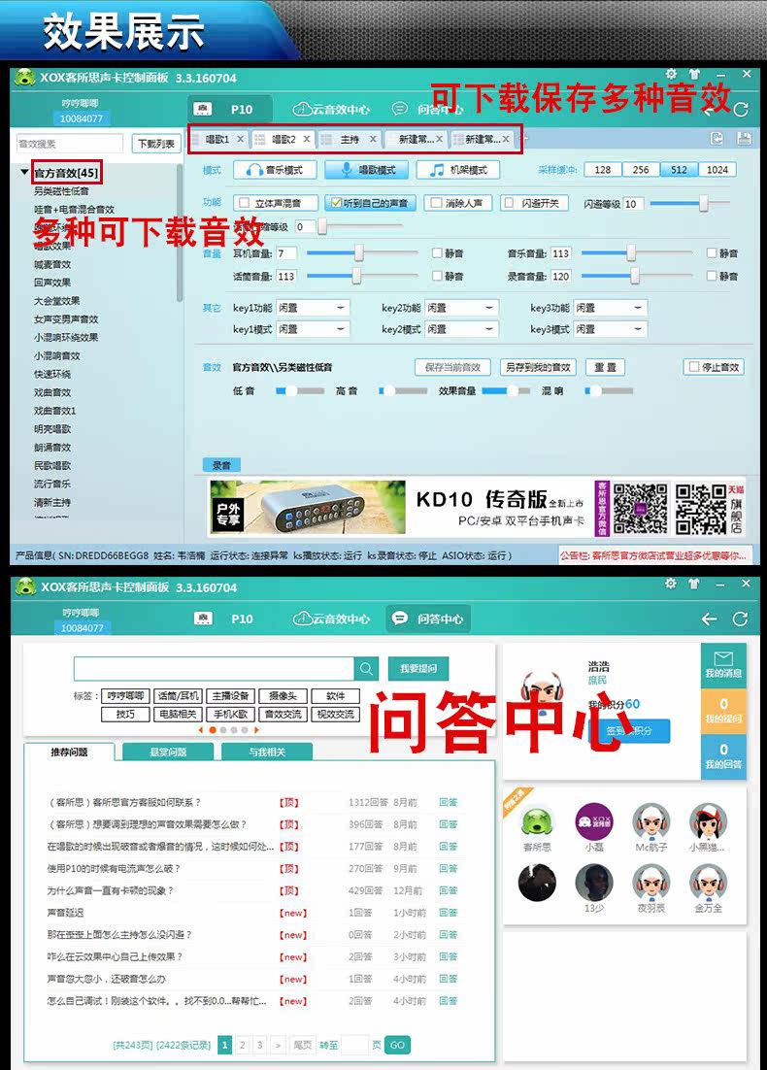
Task: Open key3模式 dropdown
Action: (610, 329)
